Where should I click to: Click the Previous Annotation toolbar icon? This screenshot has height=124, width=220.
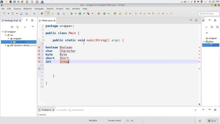pyautogui.click(x=145, y=14)
